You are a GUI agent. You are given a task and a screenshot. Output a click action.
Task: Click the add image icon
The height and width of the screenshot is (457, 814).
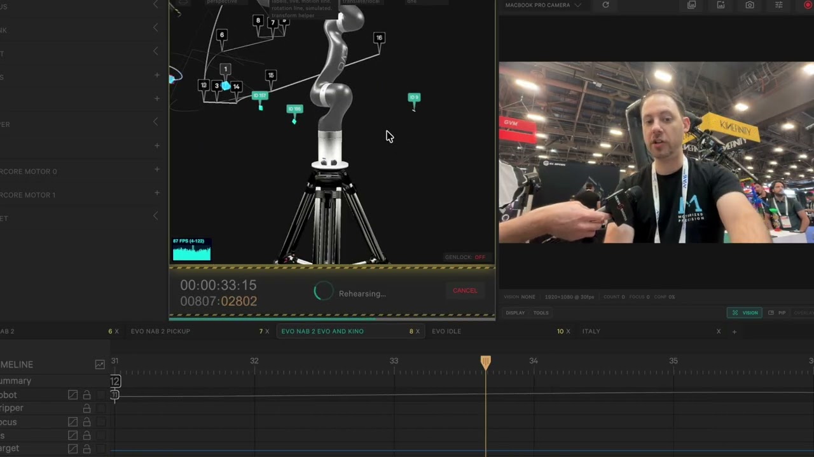[721, 5]
